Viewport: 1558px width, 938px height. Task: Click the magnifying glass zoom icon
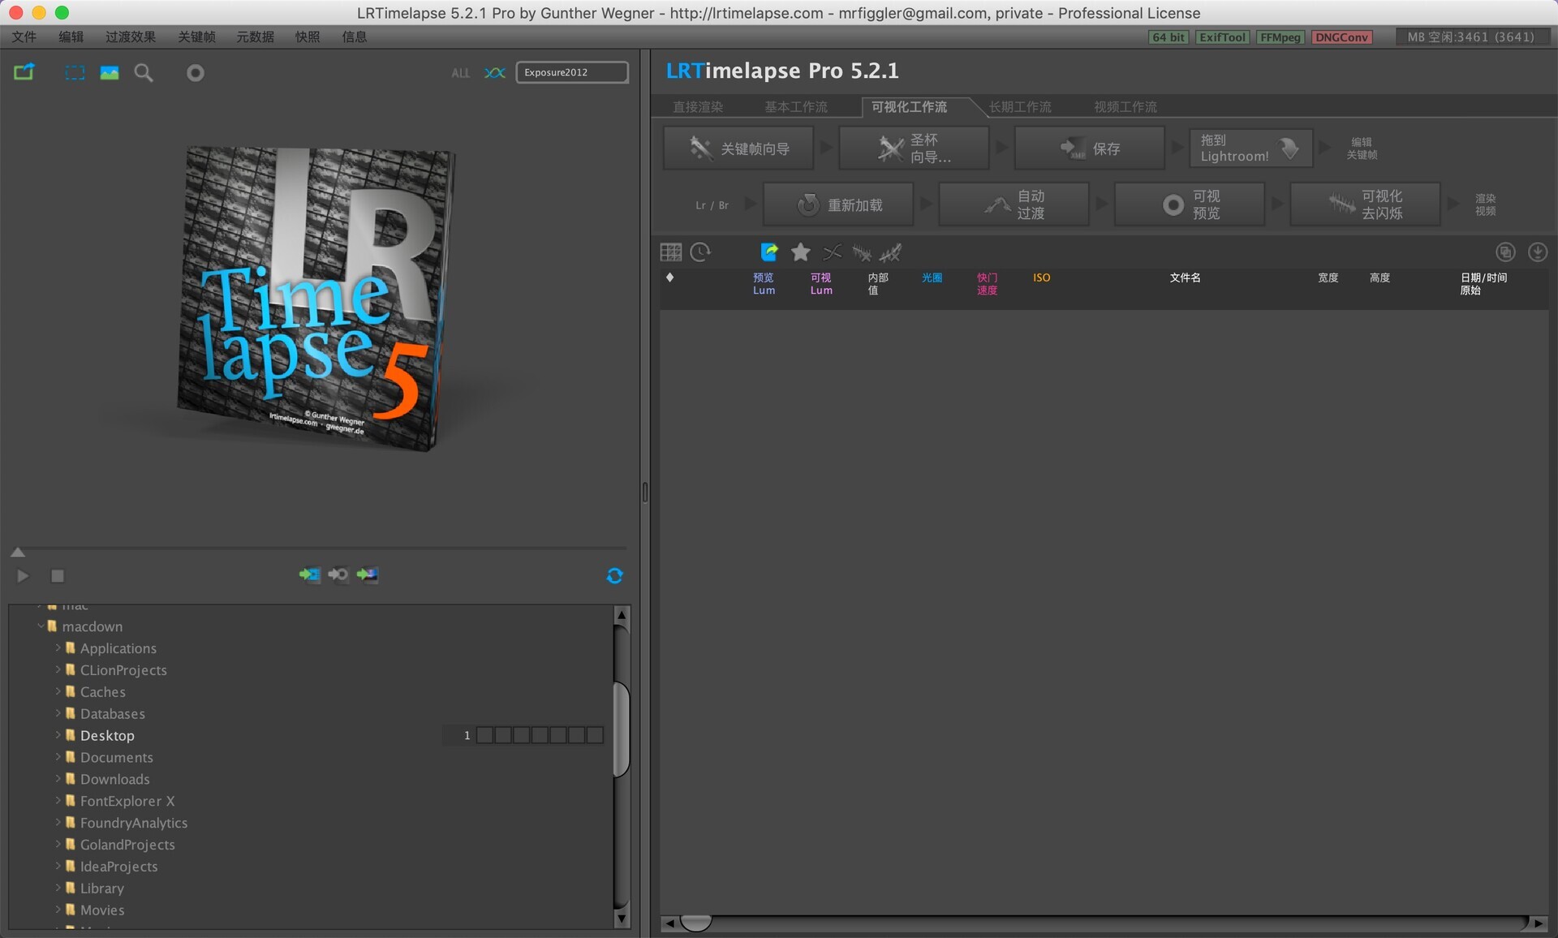tap(144, 73)
